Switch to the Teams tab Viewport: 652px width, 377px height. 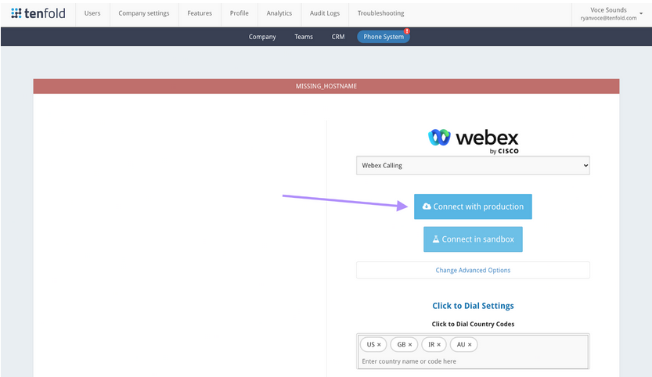304,37
